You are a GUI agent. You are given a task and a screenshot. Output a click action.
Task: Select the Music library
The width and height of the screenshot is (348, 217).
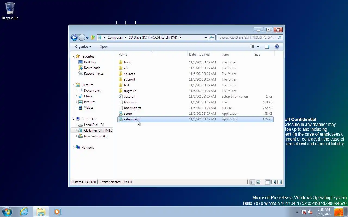click(x=88, y=96)
